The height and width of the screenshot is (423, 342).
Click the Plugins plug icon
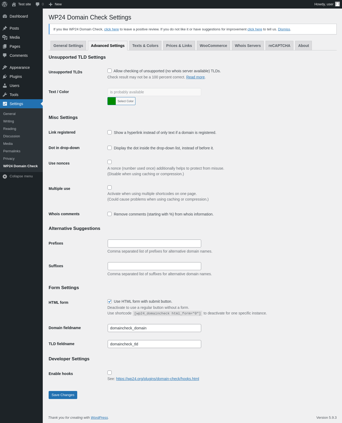[5, 77]
